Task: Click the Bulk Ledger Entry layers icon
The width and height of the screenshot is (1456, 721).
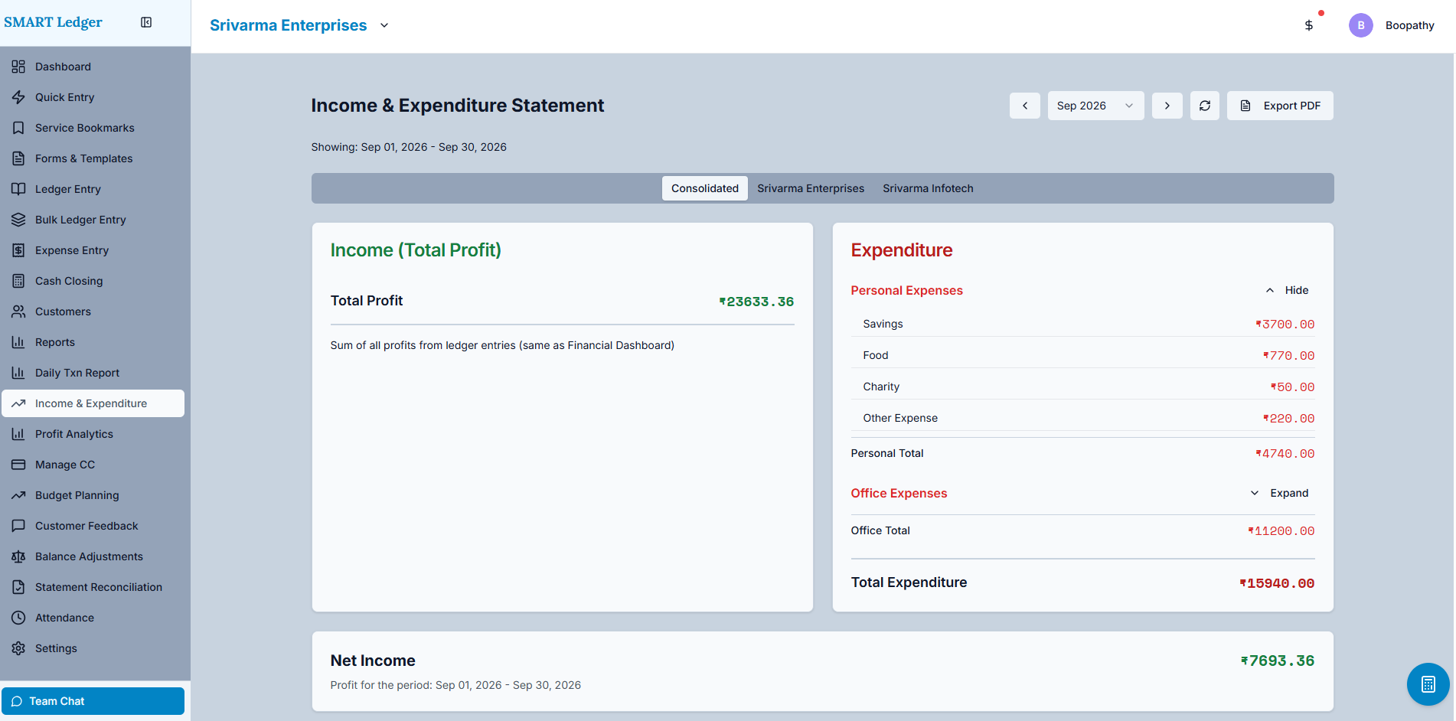Action: coord(18,220)
